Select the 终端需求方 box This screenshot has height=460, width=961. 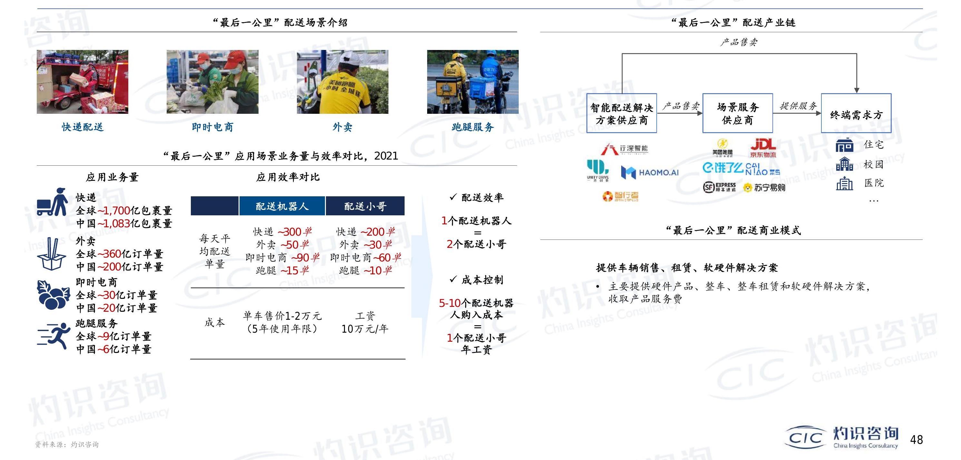pyautogui.click(x=856, y=113)
